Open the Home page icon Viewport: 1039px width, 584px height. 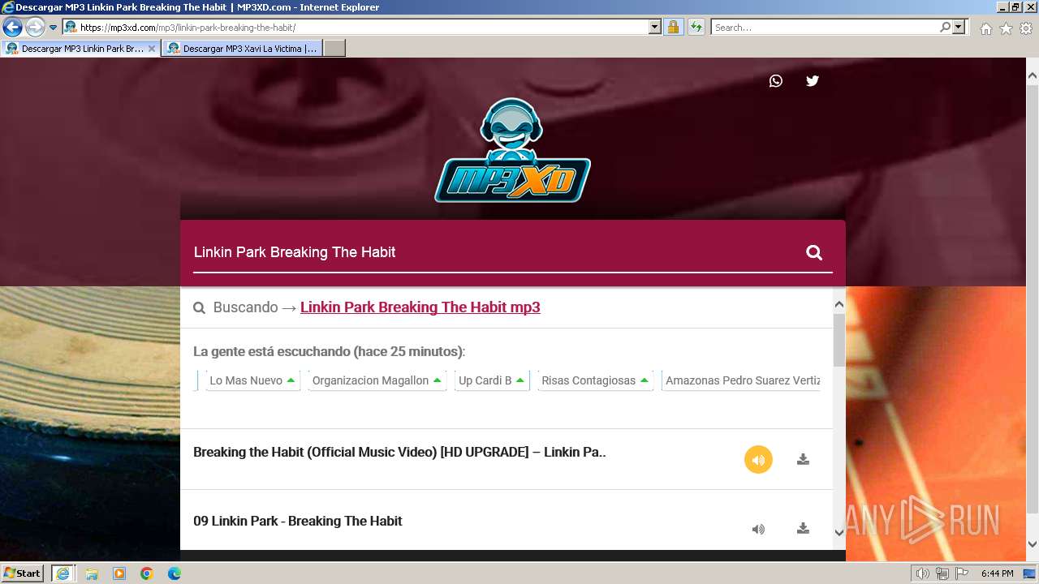(x=985, y=28)
